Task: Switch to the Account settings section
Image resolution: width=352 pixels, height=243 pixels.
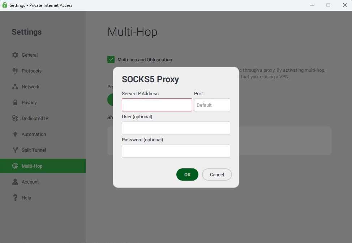Action: point(30,182)
